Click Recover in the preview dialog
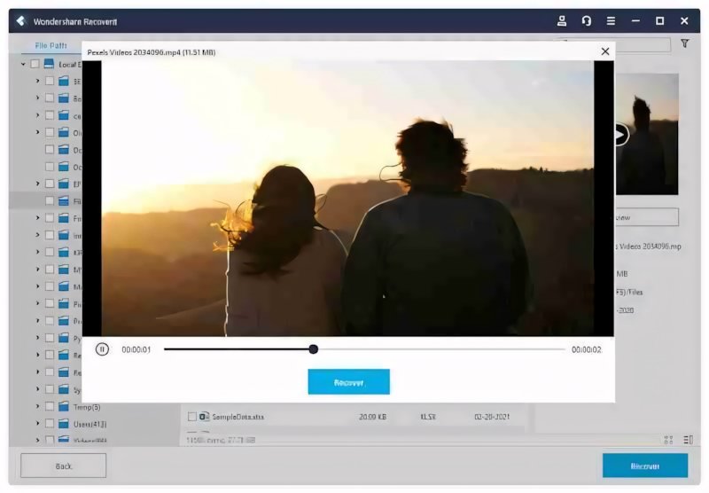Image resolution: width=709 pixels, height=493 pixels. pos(348,382)
